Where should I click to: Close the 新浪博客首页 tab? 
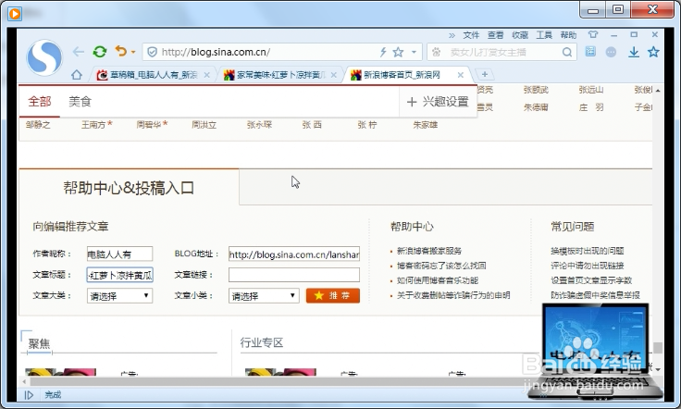click(461, 75)
